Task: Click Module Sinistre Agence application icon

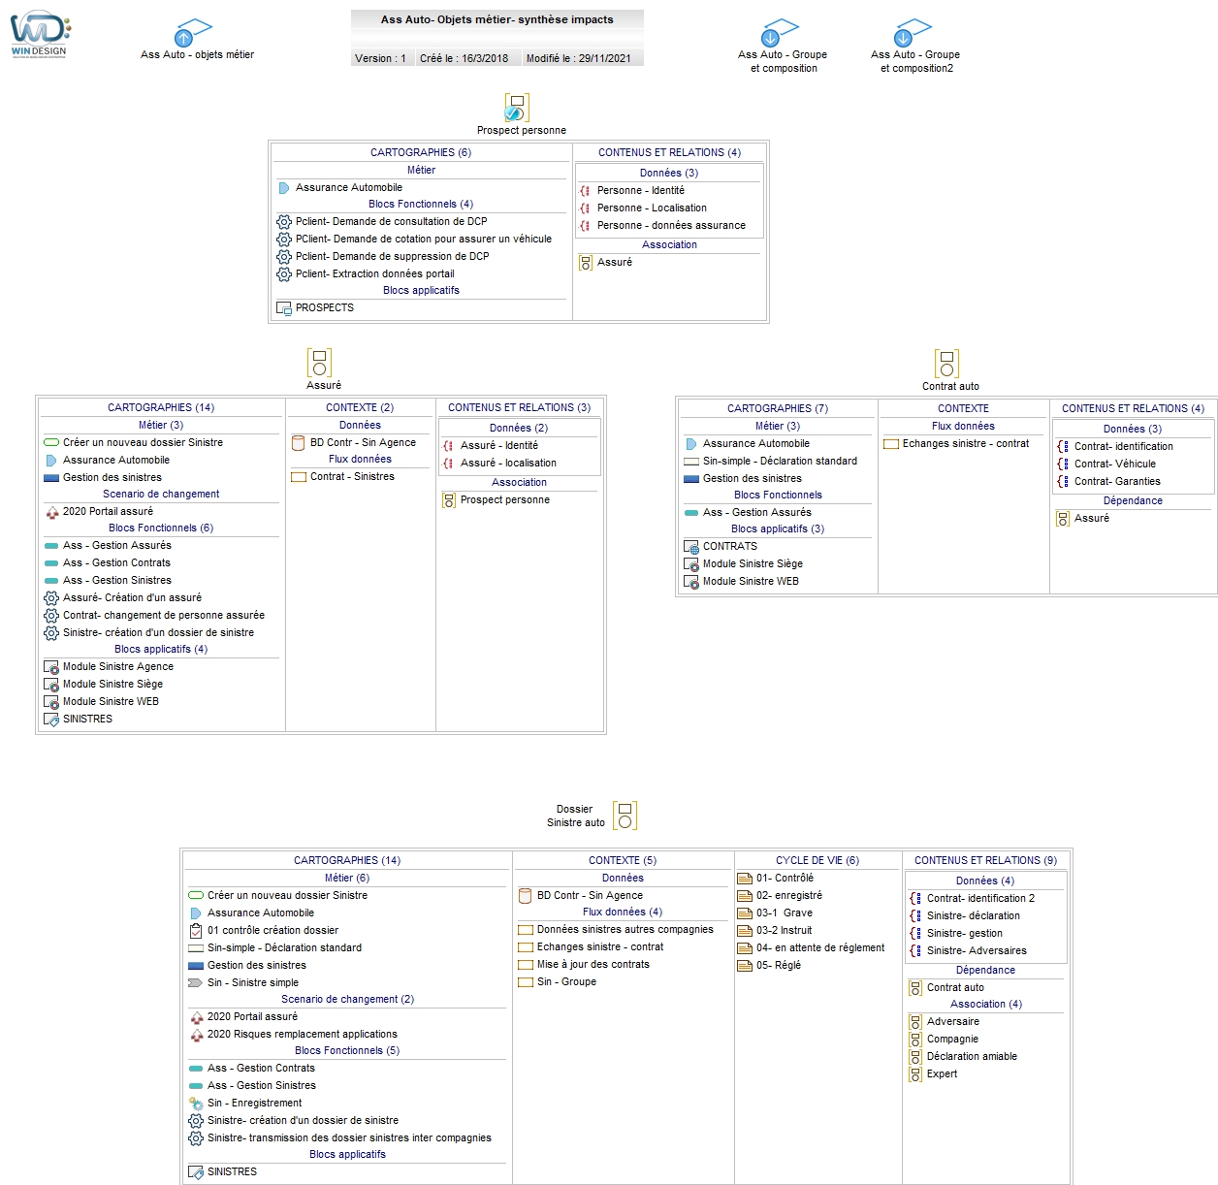Action: (x=51, y=667)
